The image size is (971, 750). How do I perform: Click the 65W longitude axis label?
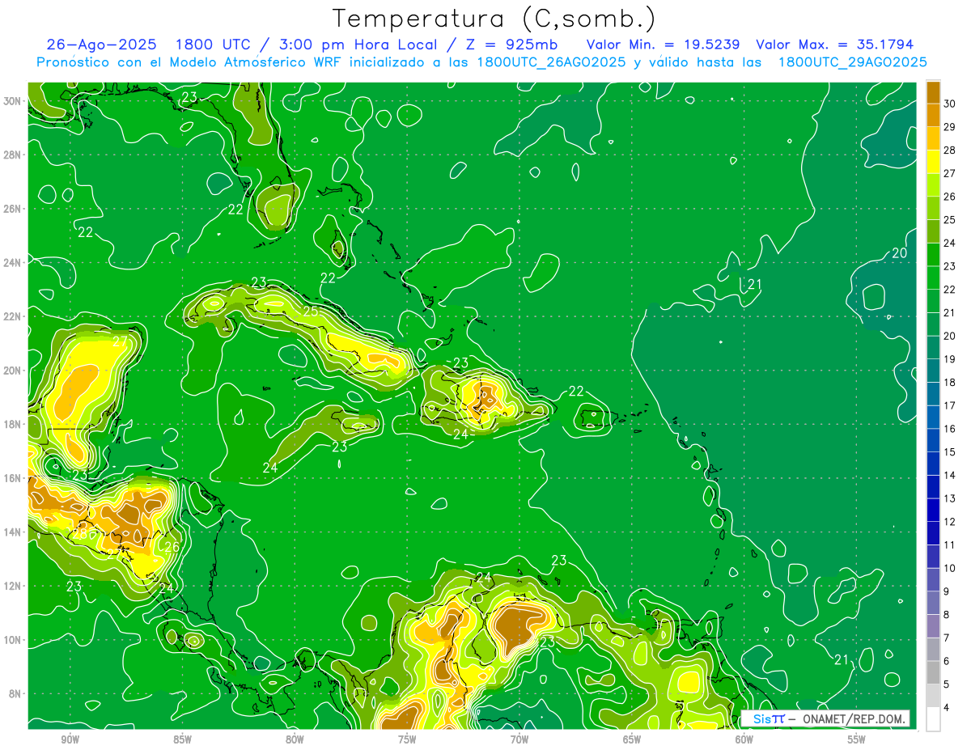click(632, 739)
